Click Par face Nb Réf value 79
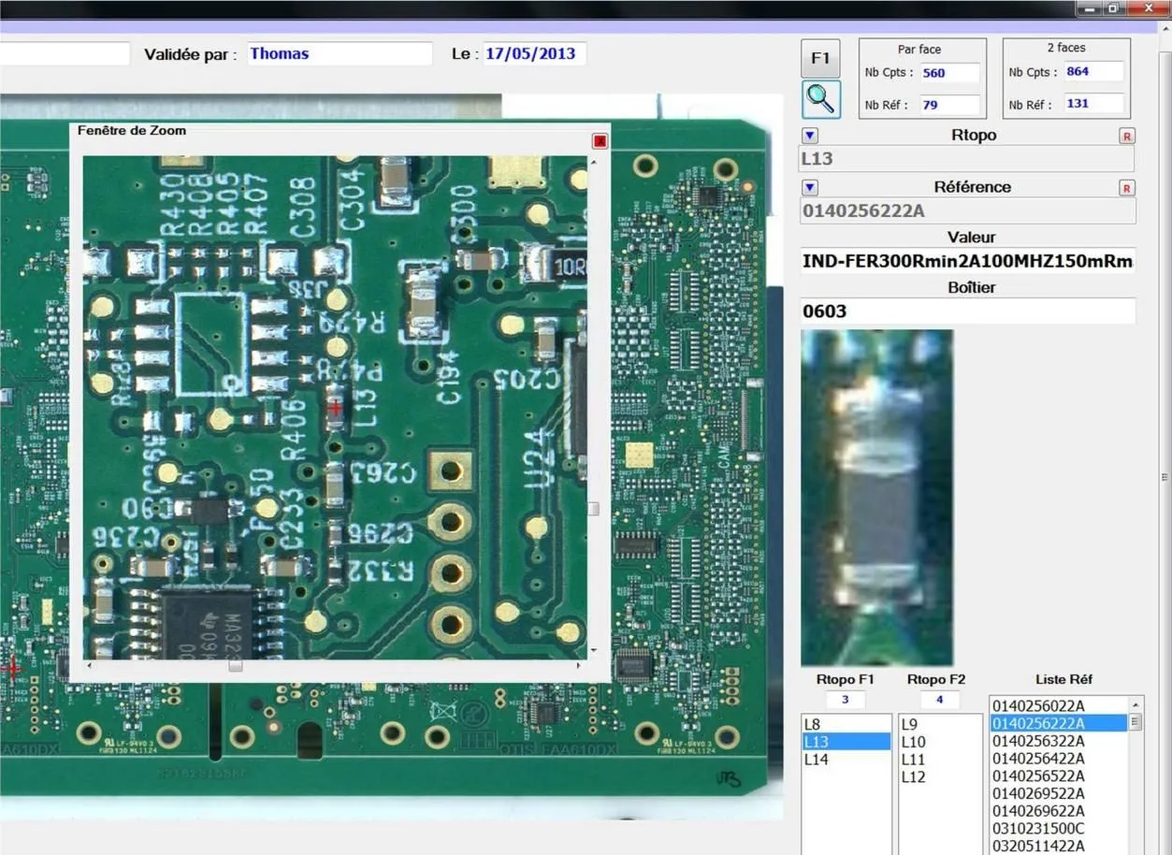 949,105
